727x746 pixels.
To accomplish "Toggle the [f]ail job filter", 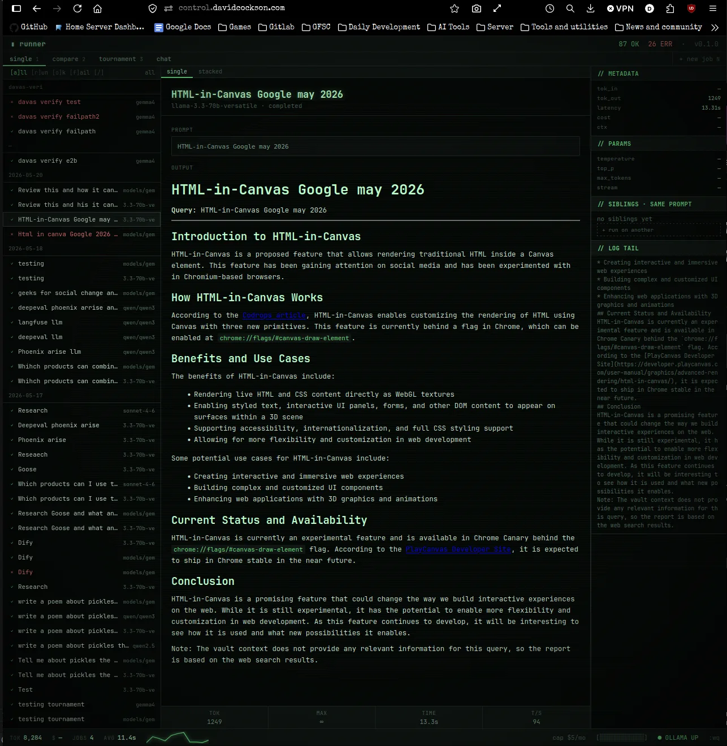I will [x=80, y=72].
